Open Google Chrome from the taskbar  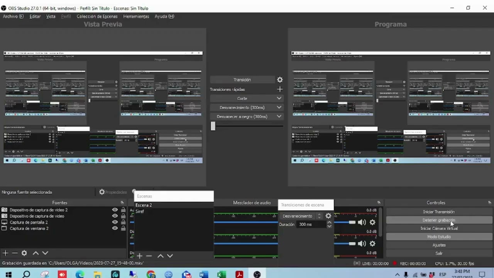point(151,275)
